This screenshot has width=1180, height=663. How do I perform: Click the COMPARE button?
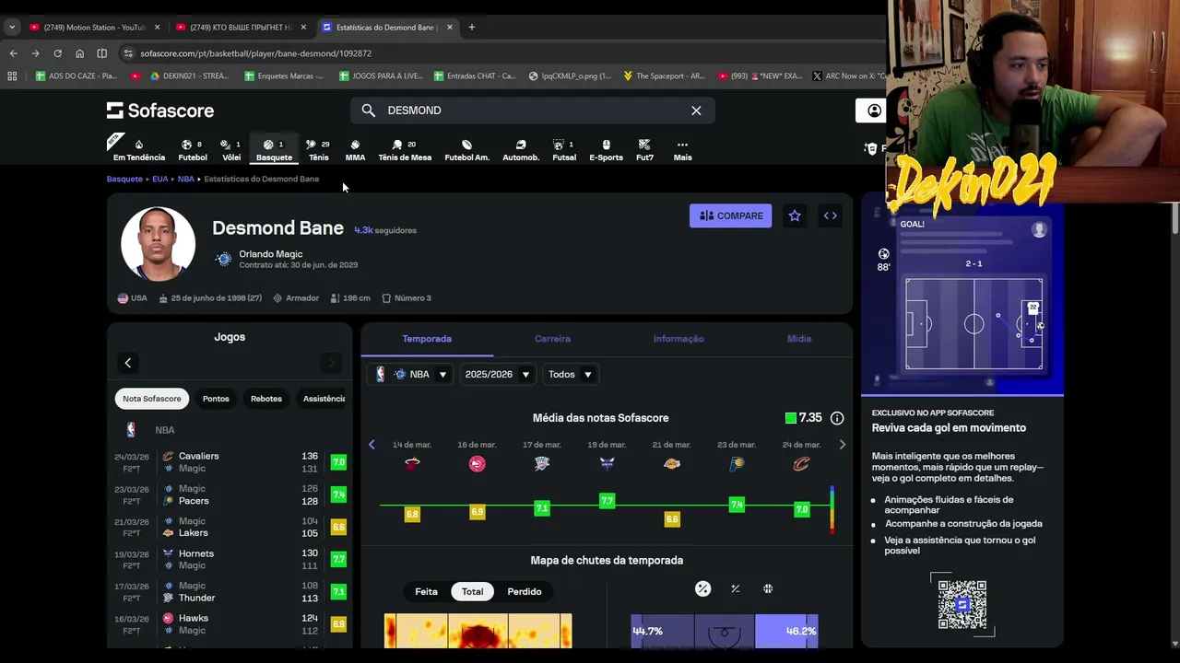click(730, 215)
